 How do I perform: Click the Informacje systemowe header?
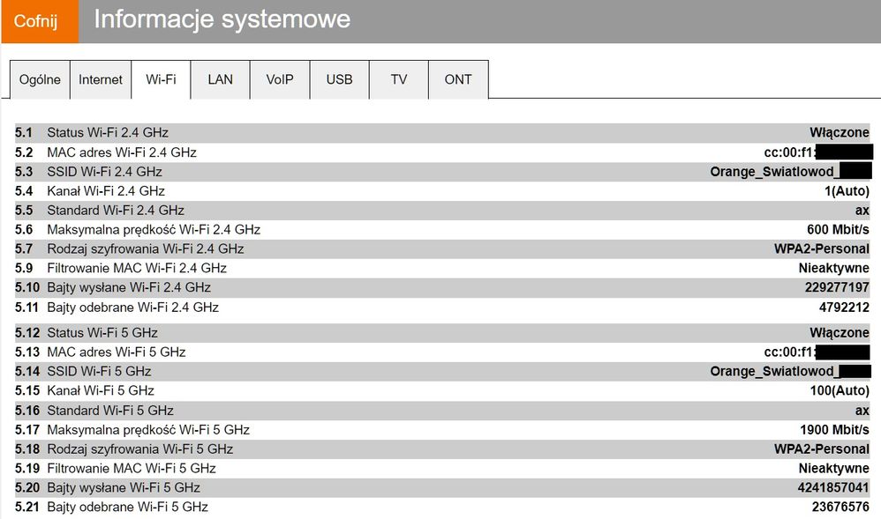tap(221, 19)
